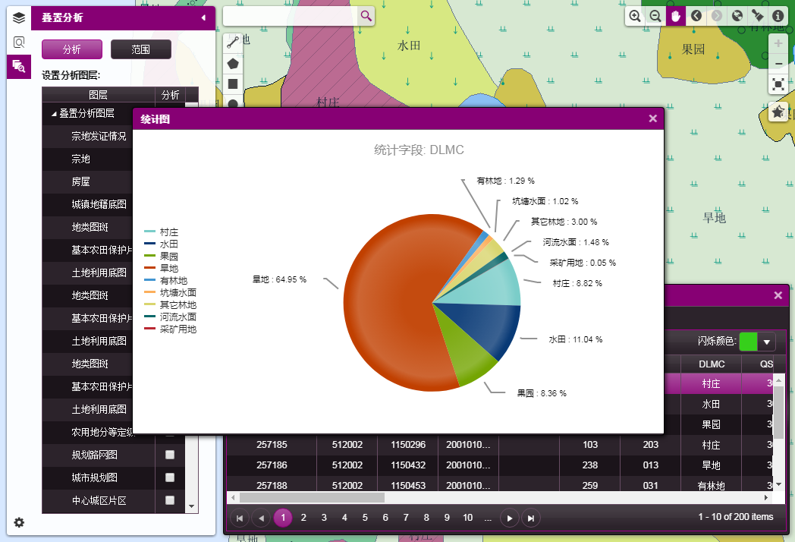Go back to previous map extent
Screen dimensions: 795x542
pos(696,16)
